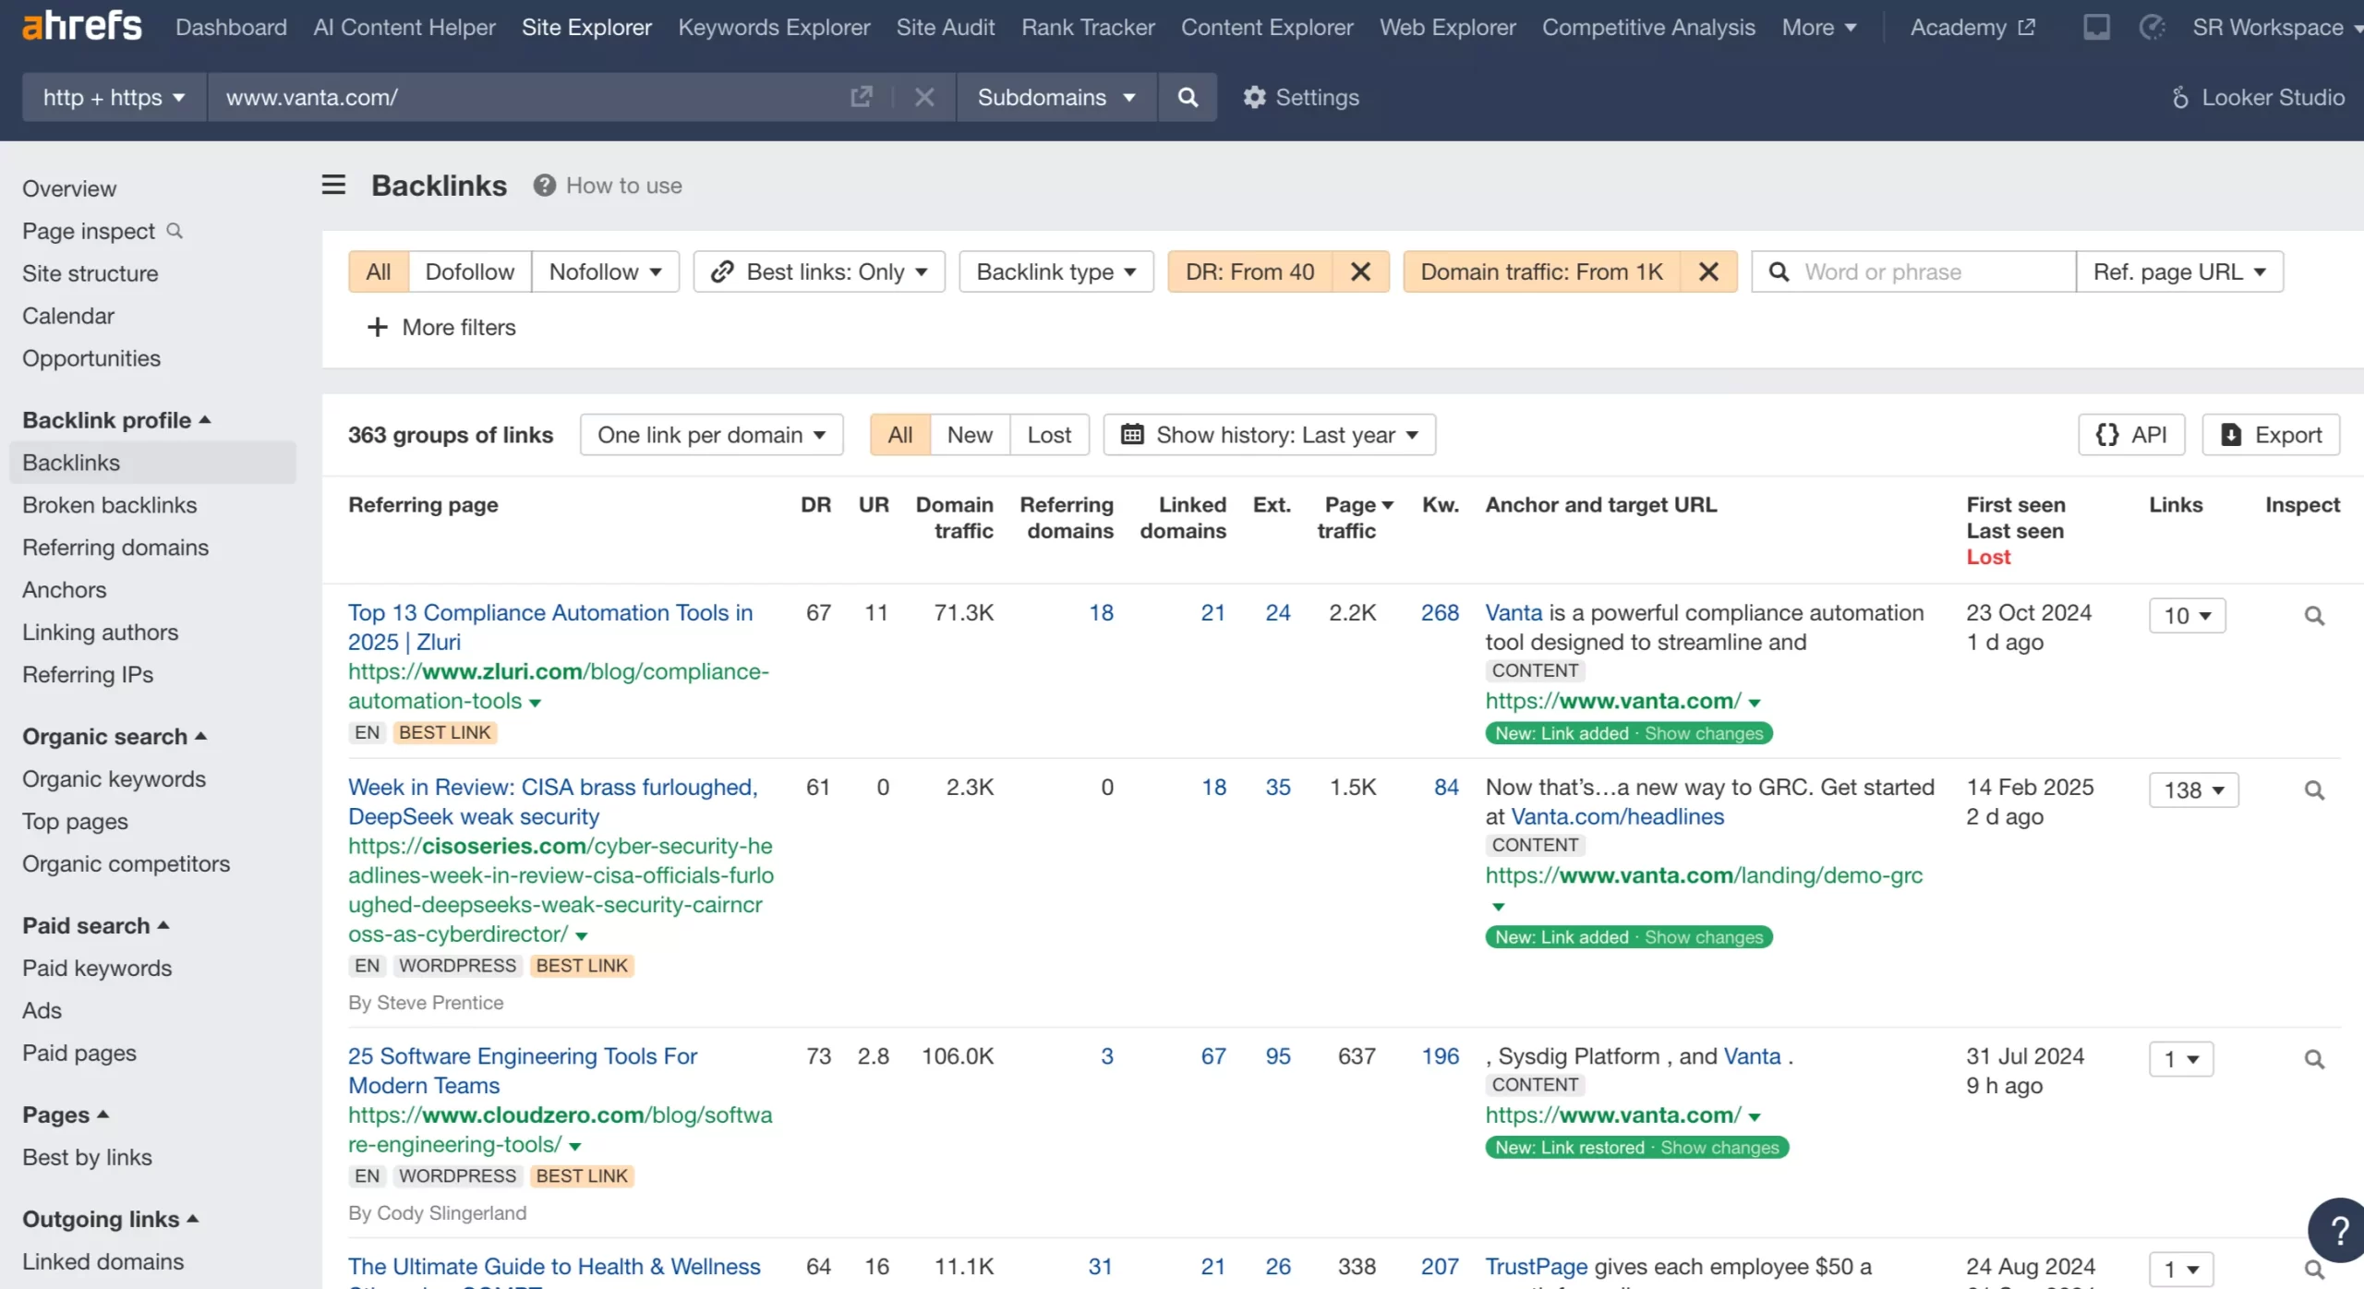Show only New links

(x=970, y=435)
